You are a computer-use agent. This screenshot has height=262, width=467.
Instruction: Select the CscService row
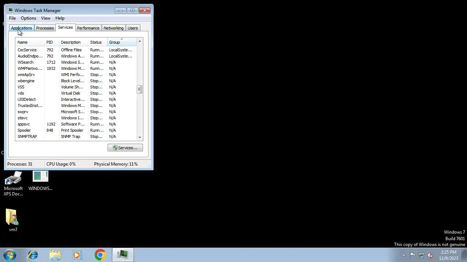coord(76,50)
